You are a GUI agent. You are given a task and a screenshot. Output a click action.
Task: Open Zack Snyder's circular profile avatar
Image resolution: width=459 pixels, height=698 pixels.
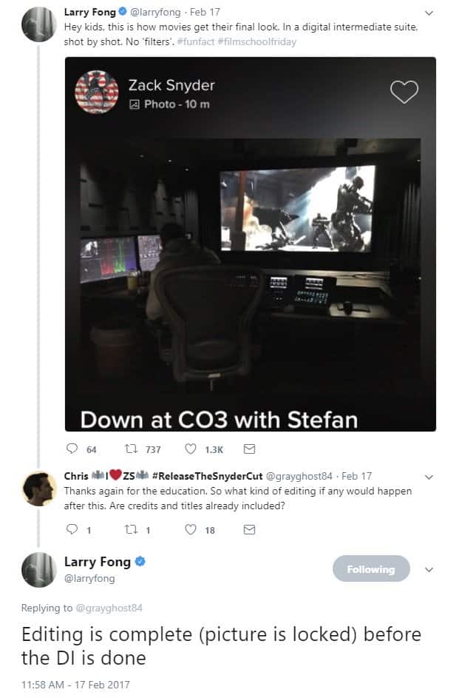[x=96, y=92]
